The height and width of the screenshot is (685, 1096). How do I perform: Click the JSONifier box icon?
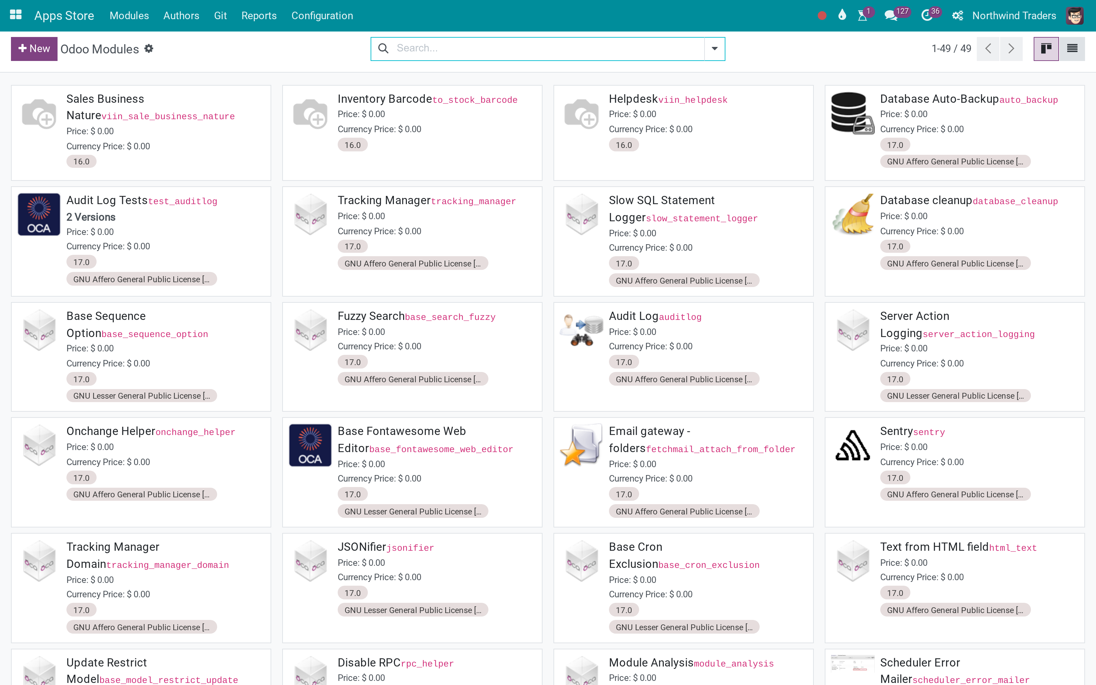(310, 561)
